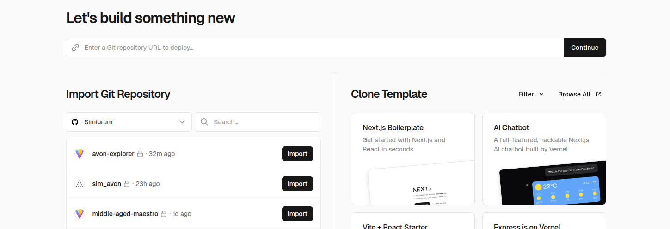Click the link icon in the URL field
Image resolution: width=670 pixels, height=229 pixels.
75,48
